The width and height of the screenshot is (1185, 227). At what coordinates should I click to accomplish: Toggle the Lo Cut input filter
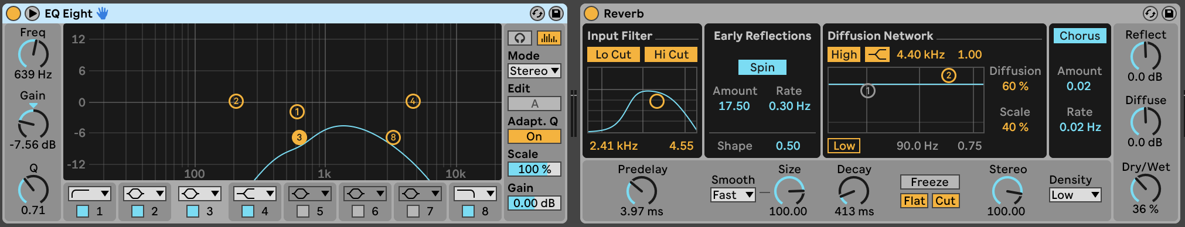point(613,54)
